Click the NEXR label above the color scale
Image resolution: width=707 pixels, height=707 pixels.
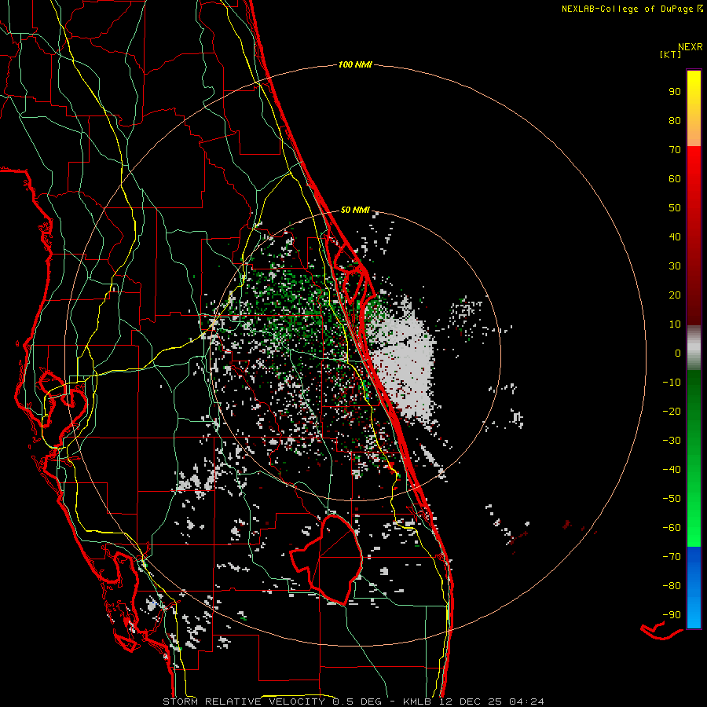[691, 47]
